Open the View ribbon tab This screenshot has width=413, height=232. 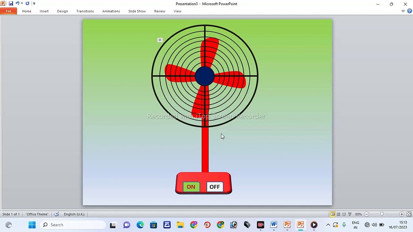177,11
